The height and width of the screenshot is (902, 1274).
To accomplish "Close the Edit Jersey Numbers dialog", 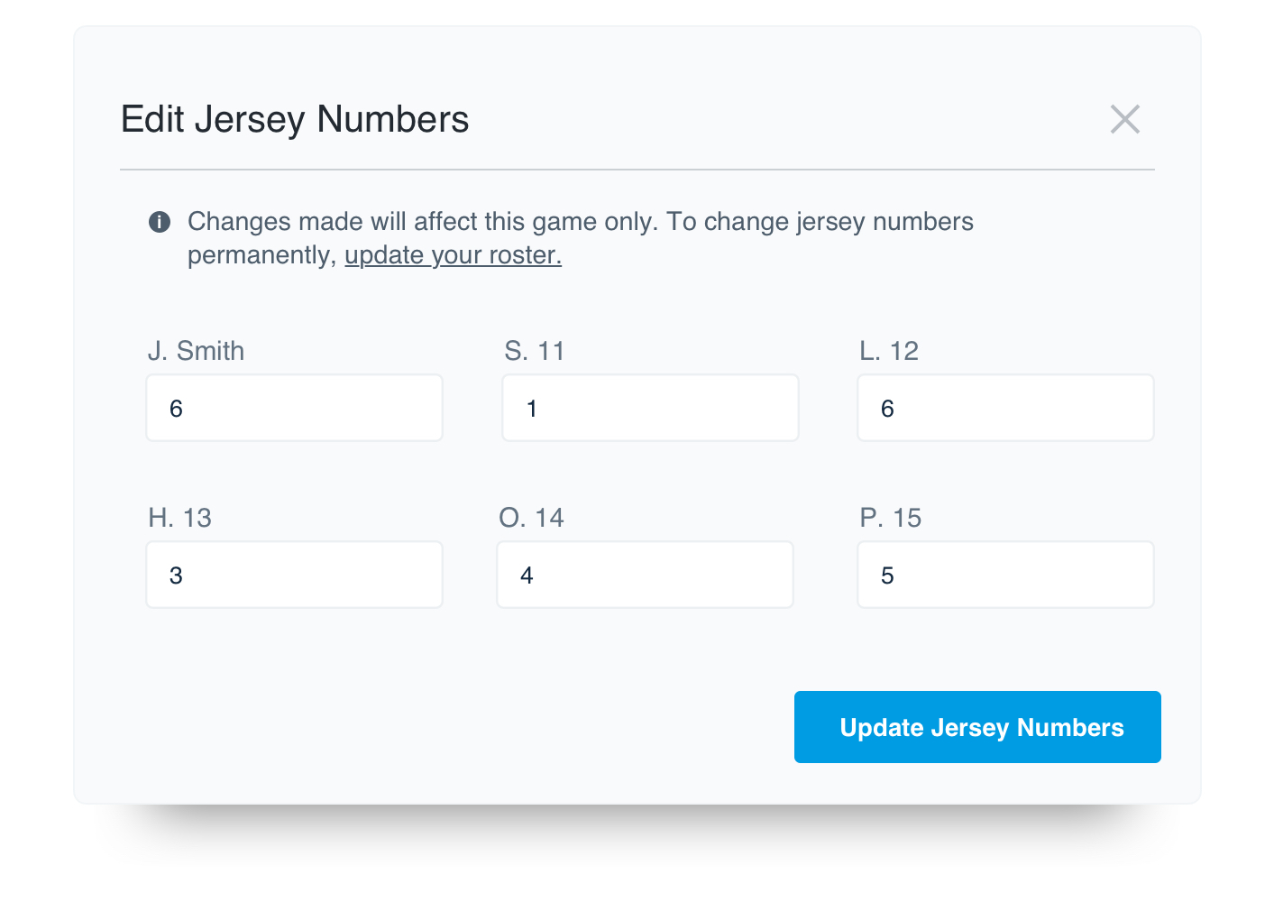I will pyautogui.click(x=1124, y=119).
